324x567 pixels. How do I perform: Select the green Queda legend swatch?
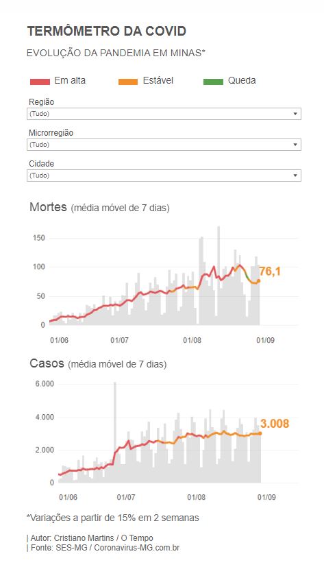(x=213, y=82)
